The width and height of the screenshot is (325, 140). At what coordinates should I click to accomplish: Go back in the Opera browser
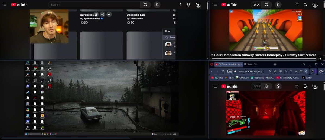[212, 71]
